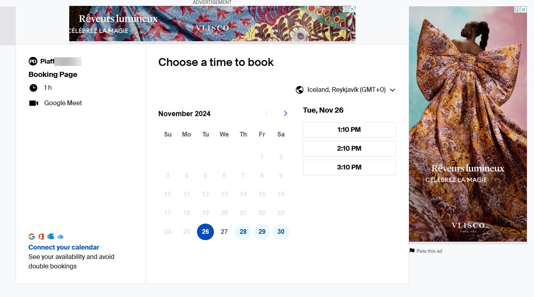Select the Office 365 calendar icon
This screenshot has width=534, height=297.
pos(41,236)
